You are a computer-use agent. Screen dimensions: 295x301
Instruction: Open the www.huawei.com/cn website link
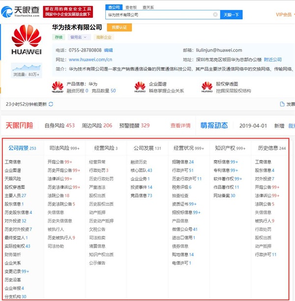pos(90,60)
